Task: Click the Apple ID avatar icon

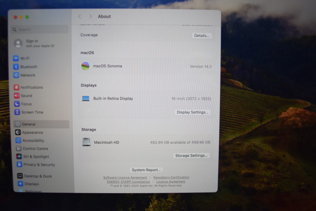Action: pos(18,43)
